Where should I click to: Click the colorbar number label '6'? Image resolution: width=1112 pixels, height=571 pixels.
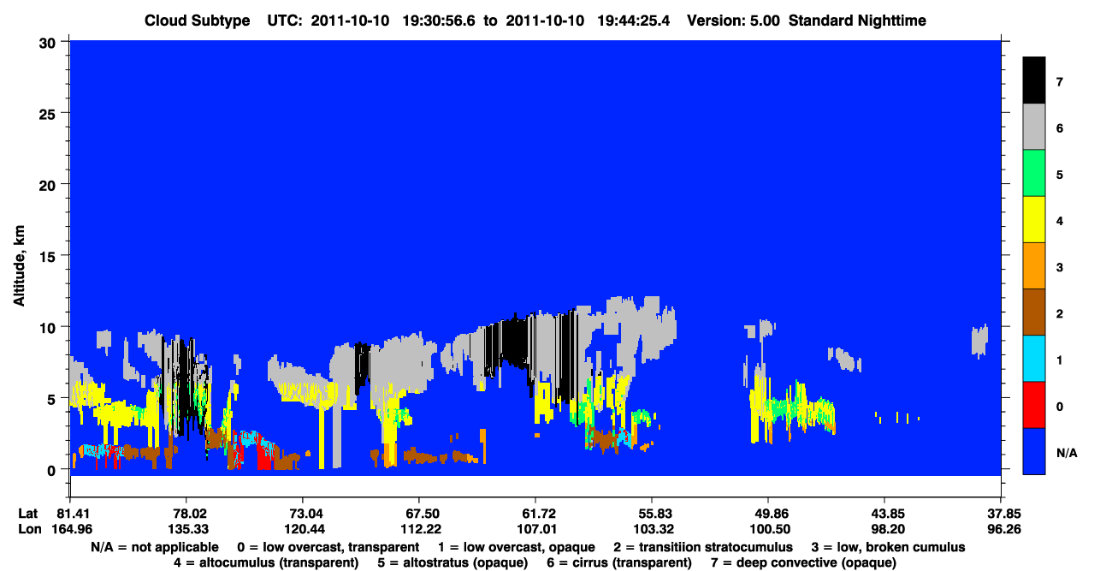(x=1060, y=129)
